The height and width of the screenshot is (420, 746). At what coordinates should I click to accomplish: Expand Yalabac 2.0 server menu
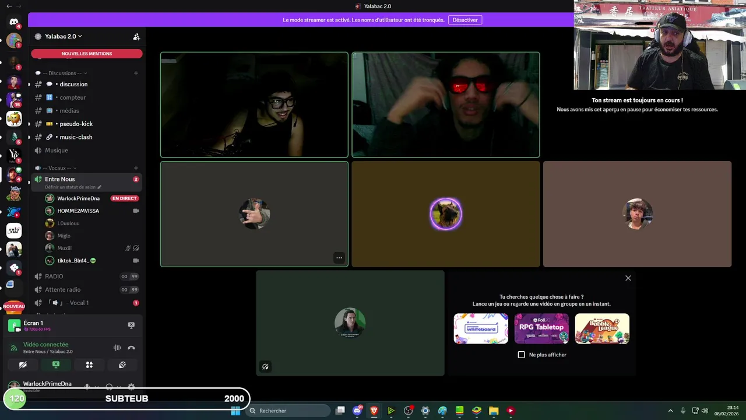pos(64,36)
